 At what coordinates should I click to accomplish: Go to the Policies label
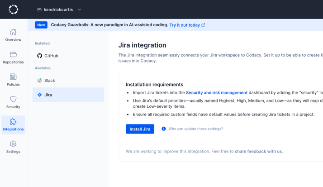tap(13, 85)
